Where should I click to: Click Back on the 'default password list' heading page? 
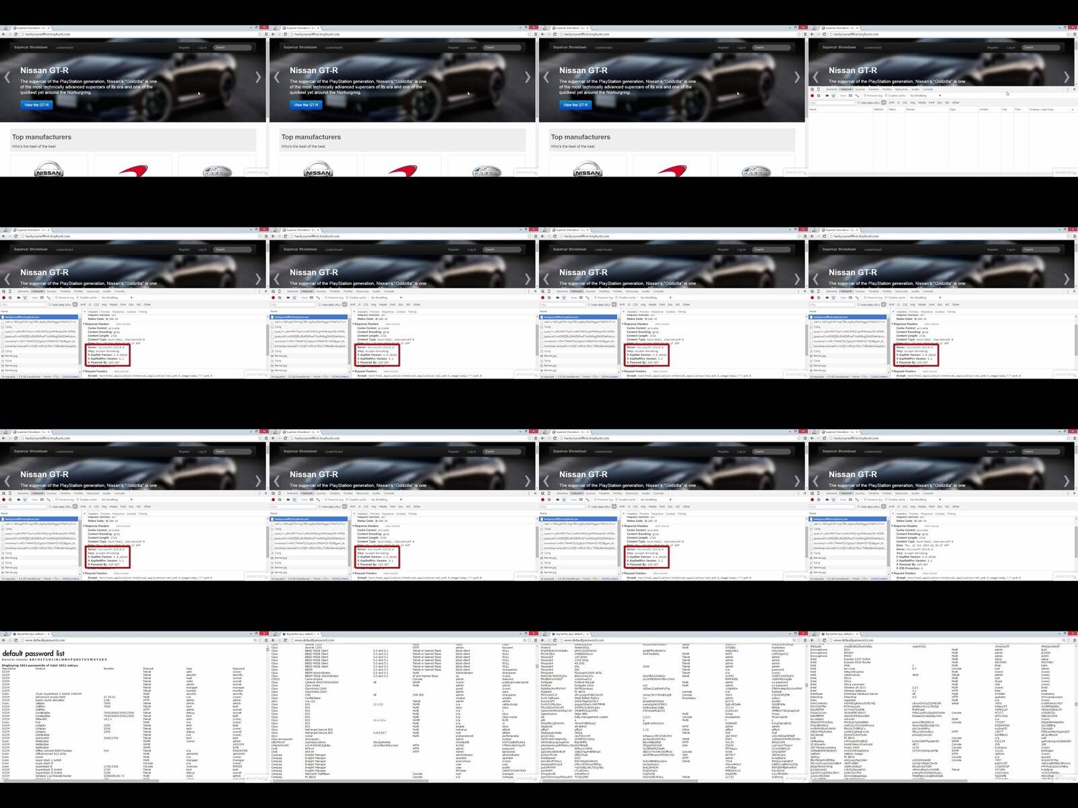click(x=3, y=640)
